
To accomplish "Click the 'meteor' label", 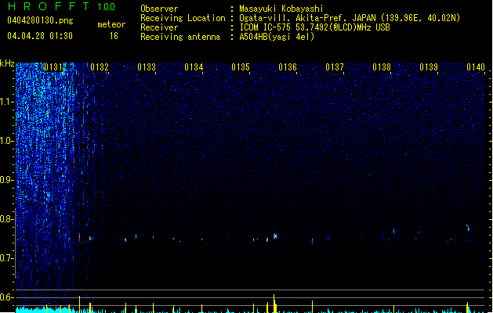I will (x=111, y=24).
